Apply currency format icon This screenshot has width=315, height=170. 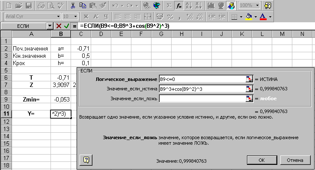pyautogui.click(x=160, y=17)
